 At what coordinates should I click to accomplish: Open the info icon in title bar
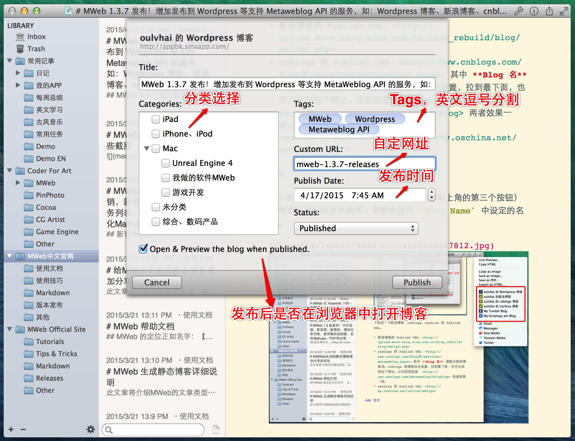click(534, 11)
